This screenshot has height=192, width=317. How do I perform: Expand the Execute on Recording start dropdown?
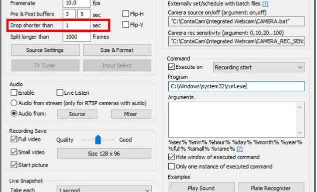click(259, 67)
